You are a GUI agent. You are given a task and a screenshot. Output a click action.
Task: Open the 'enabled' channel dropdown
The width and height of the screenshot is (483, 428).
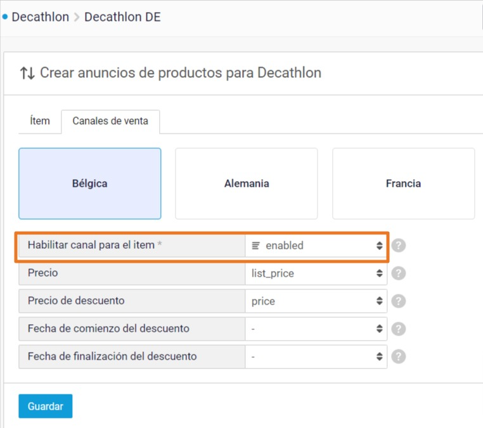[316, 246]
